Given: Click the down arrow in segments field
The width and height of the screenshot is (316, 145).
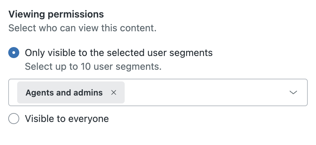Looking at the screenshot, I should 293,92.
